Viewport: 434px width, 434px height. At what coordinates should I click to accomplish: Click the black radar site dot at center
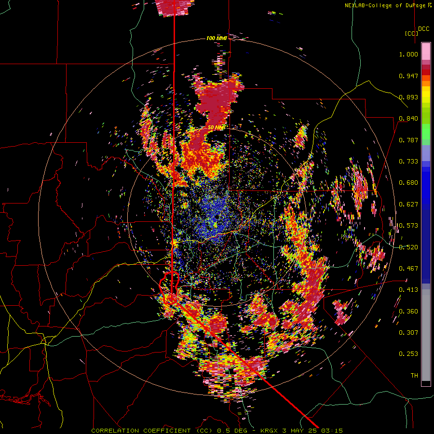point(217,217)
